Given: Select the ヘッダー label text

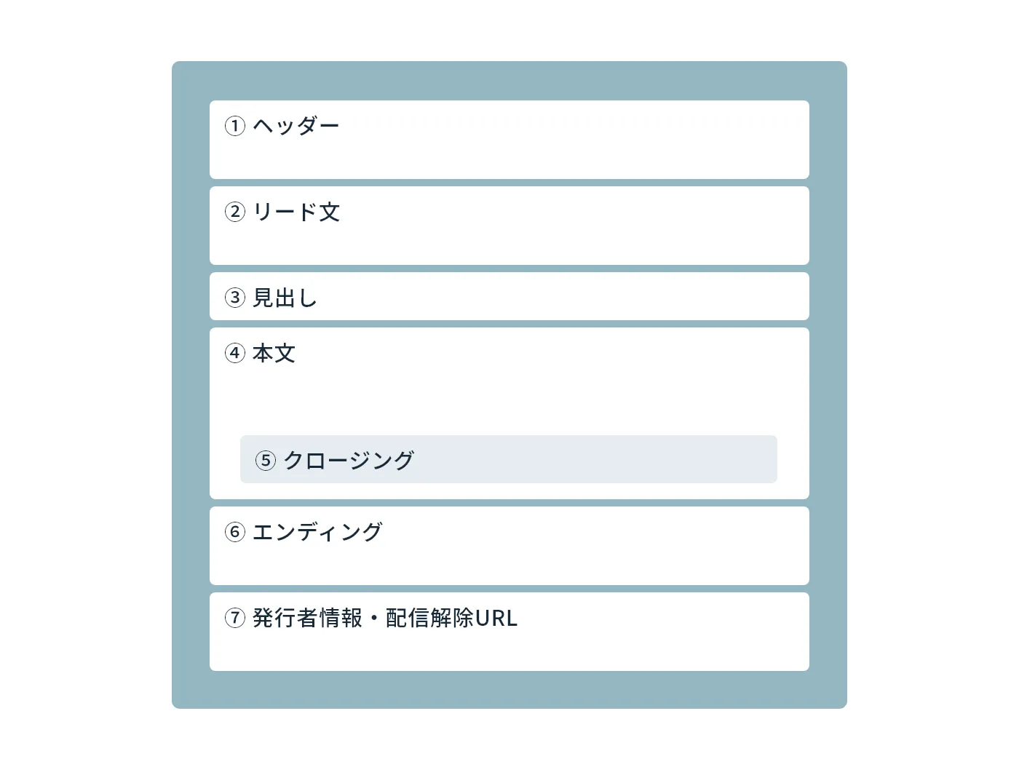Looking at the screenshot, I should click(296, 126).
